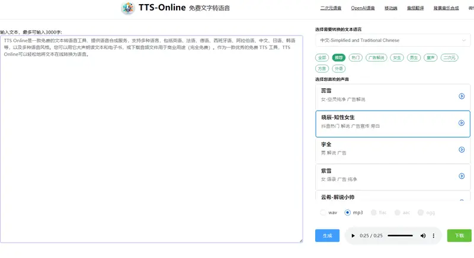
Task: Mute the audio player volume
Action: (423, 236)
